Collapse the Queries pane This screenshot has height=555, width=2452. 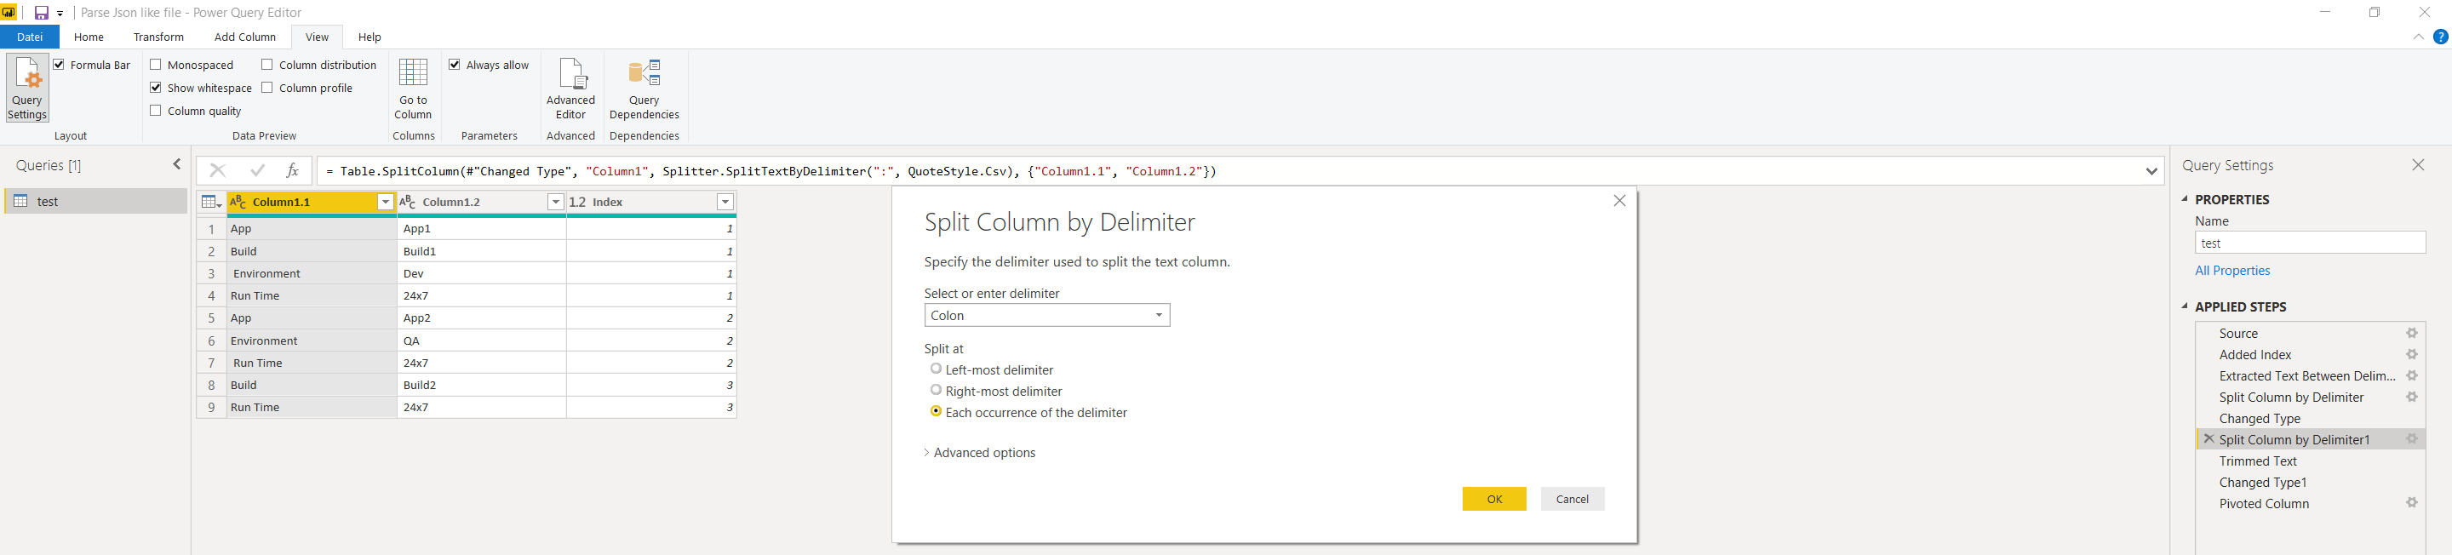[x=177, y=164]
